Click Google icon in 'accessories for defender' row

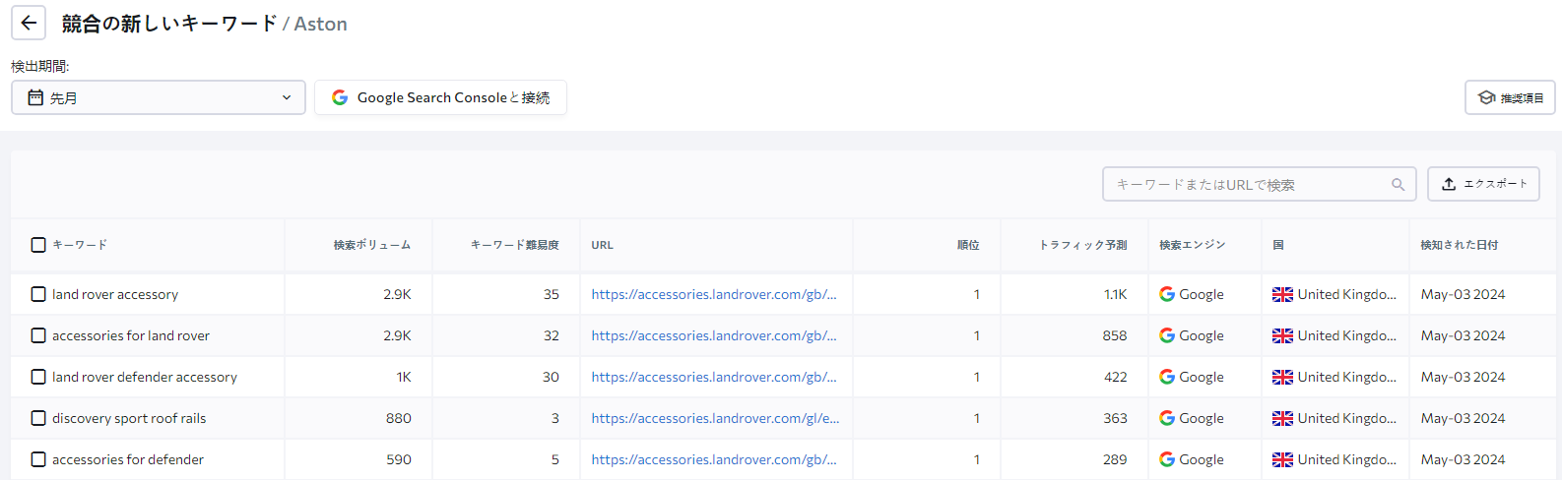[1167, 459]
